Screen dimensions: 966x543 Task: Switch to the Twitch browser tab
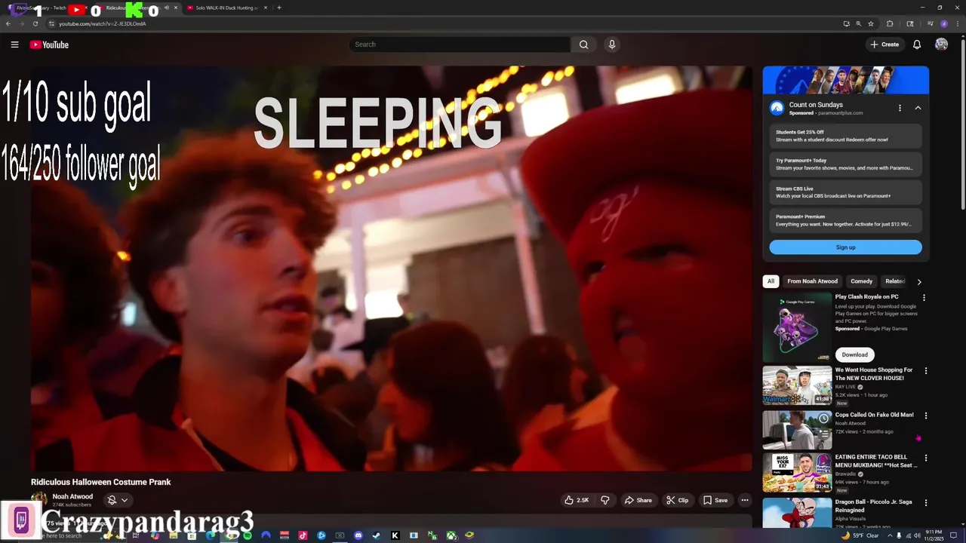(45, 8)
